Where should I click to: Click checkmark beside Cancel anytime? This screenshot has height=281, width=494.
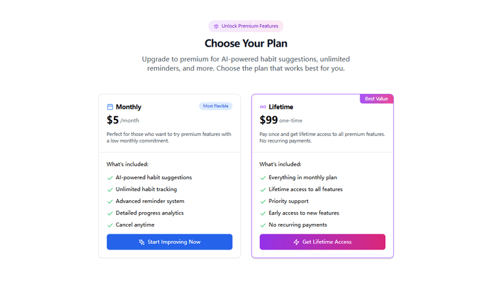tap(110, 225)
